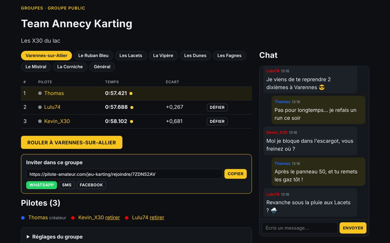This screenshot has height=243, width=390.
Task: Share the invite on Facebook
Action: pos(91,185)
